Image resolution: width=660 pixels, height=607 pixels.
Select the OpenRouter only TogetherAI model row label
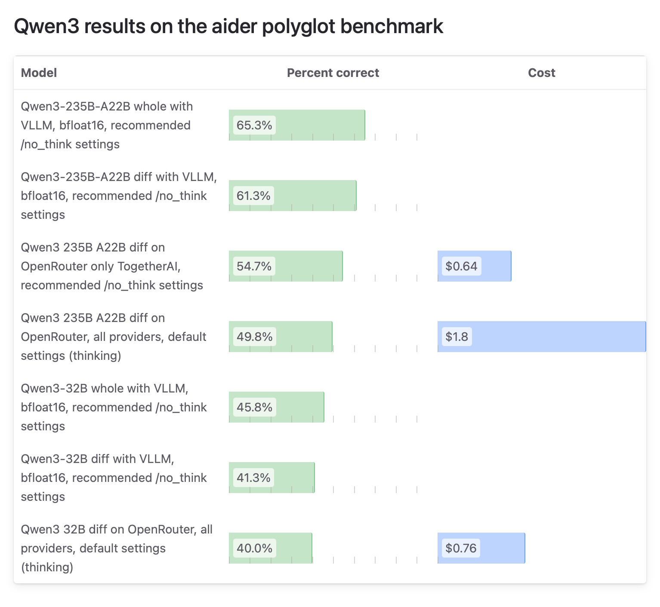click(112, 266)
